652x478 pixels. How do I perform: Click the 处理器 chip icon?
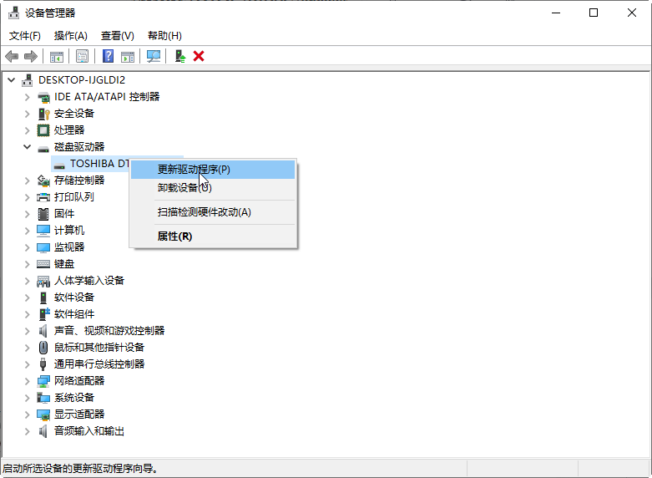(43, 130)
